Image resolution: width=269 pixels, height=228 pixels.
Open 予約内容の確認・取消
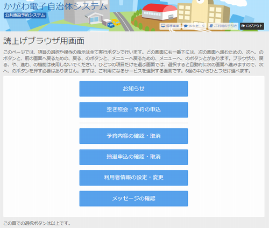(x=133, y=136)
